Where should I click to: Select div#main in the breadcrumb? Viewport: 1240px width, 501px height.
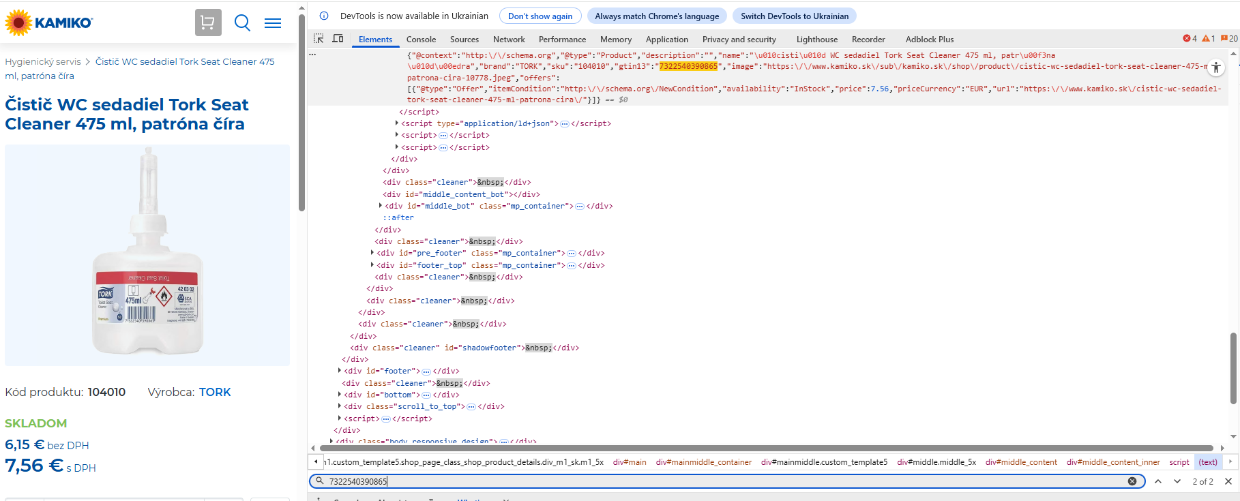[630, 462]
